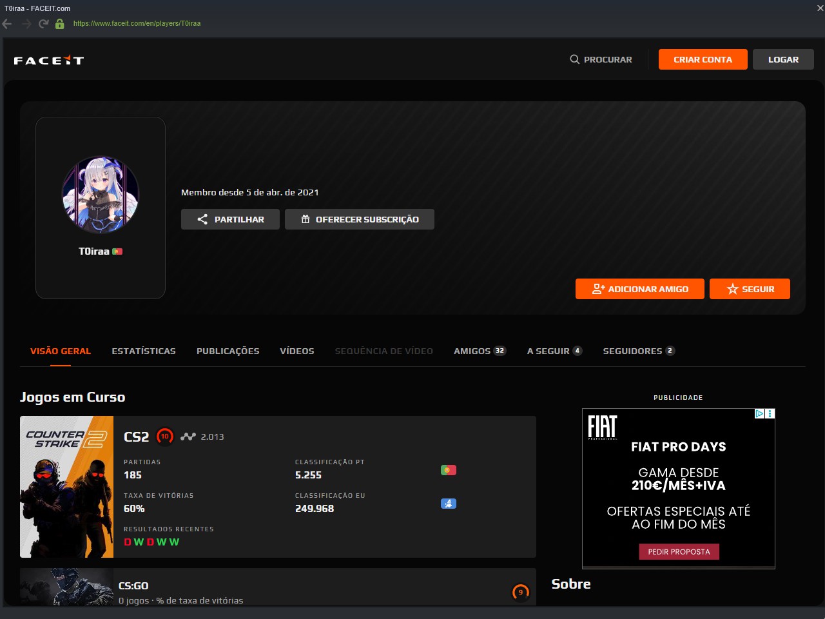This screenshot has height=619, width=825.
Task: Open the Seguidores tab
Action: (639, 351)
